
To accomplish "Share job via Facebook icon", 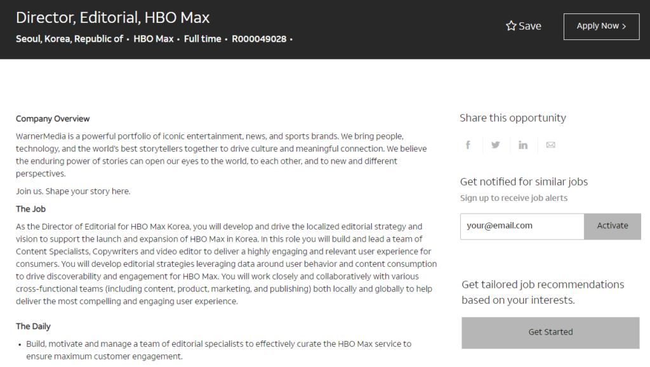I will (468, 145).
